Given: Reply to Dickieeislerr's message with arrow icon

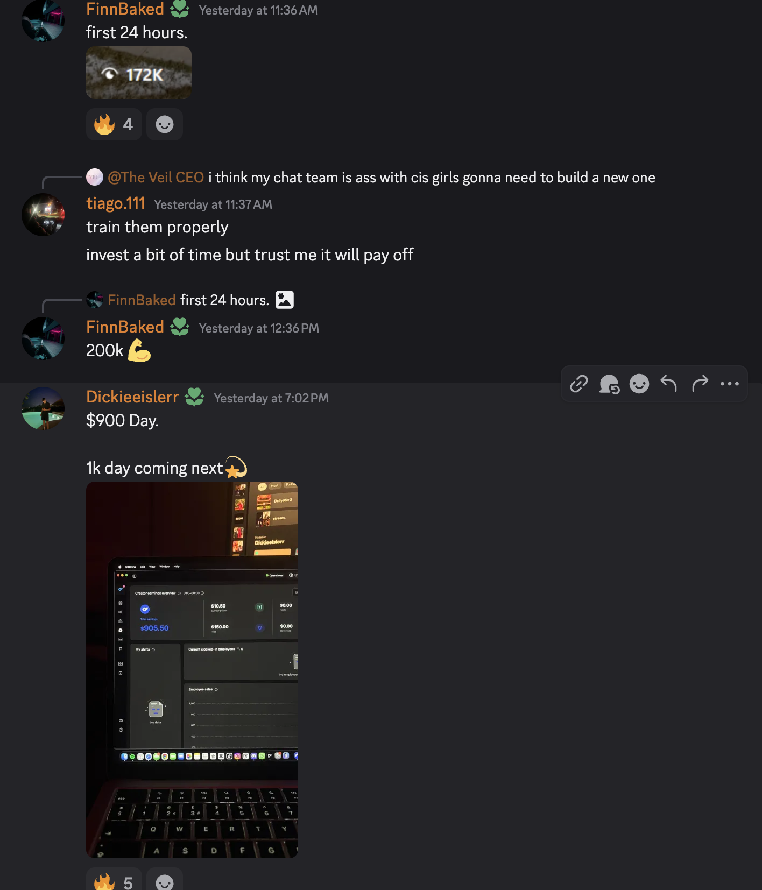Looking at the screenshot, I should coord(669,384).
